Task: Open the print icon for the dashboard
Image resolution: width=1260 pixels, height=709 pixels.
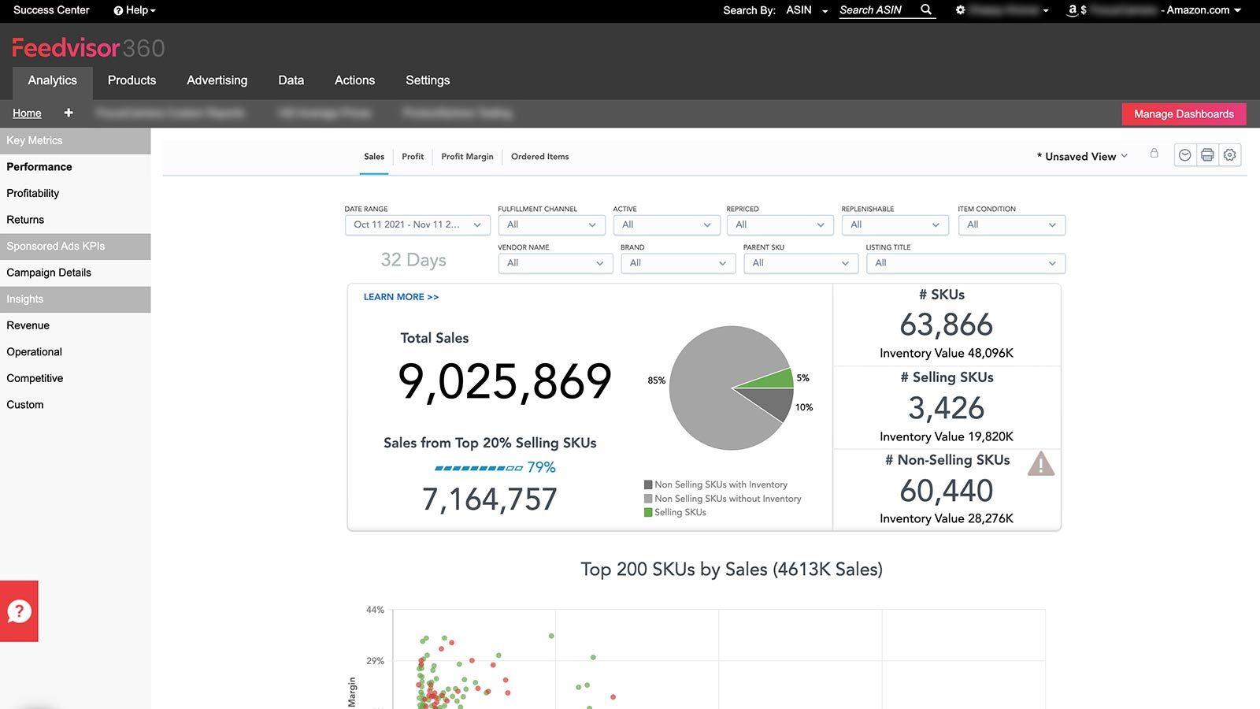Action: tap(1207, 154)
